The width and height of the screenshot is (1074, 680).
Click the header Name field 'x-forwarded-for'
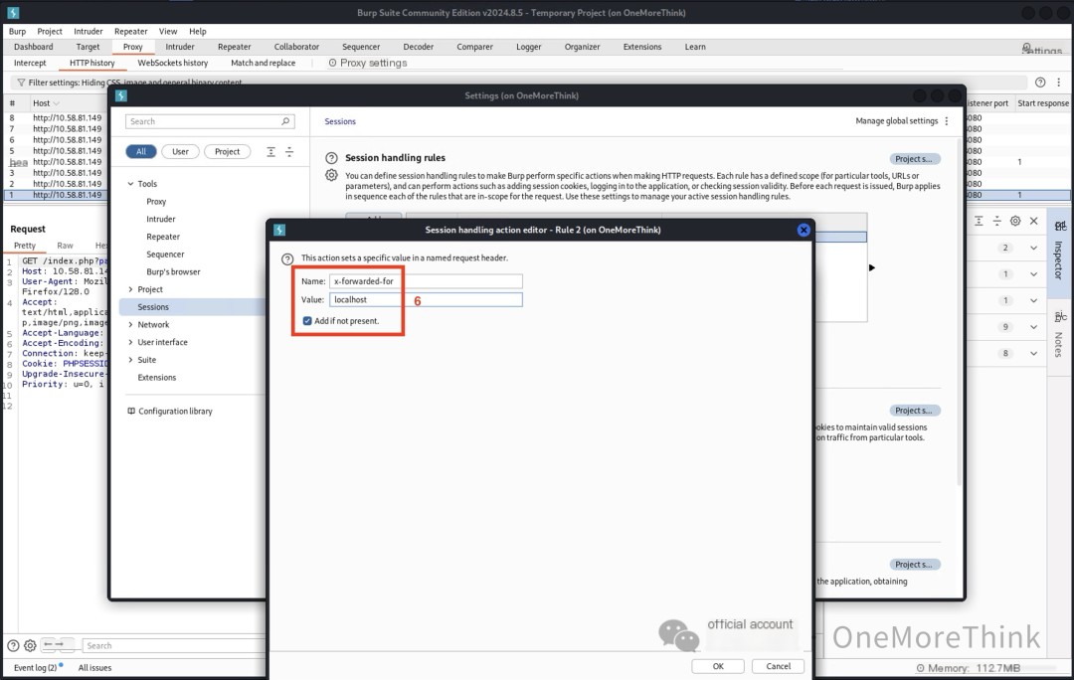point(426,280)
